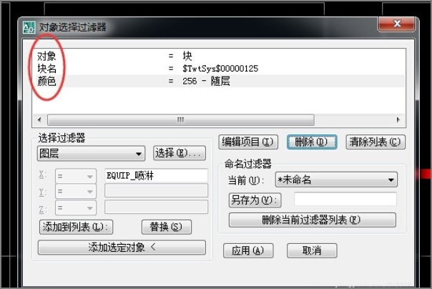This screenshot has height=289, width=432.
Task: Click the 另存为(V) button
Action: click(255, 200)
